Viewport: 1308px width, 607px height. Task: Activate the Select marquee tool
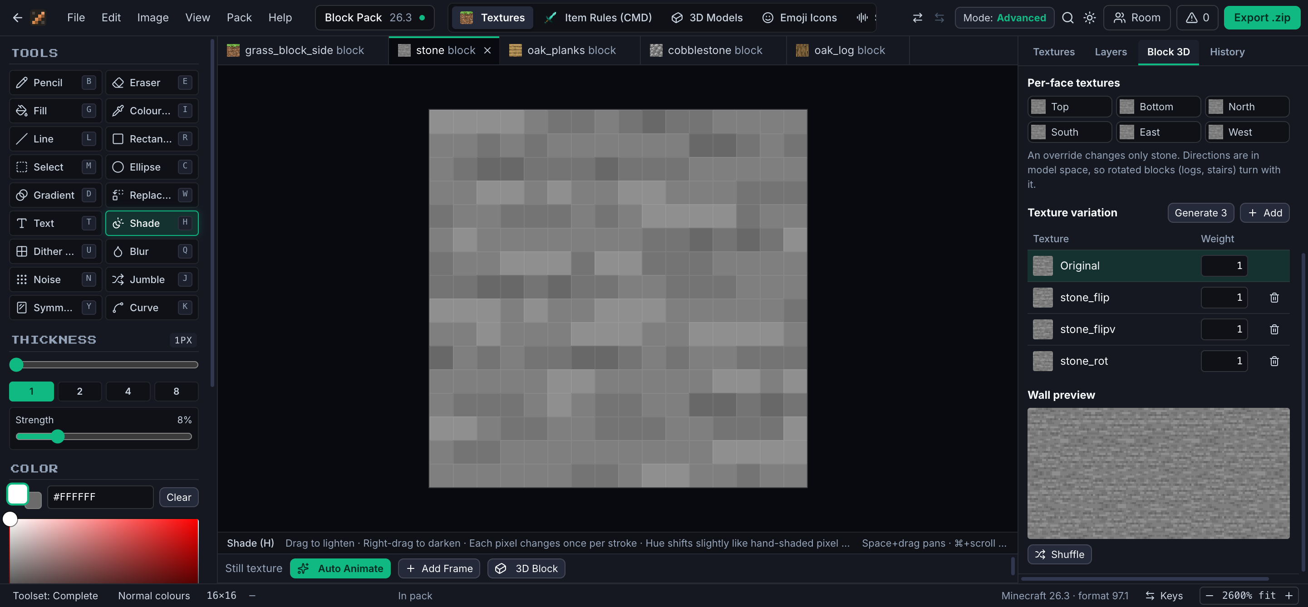tap(55, 167)
